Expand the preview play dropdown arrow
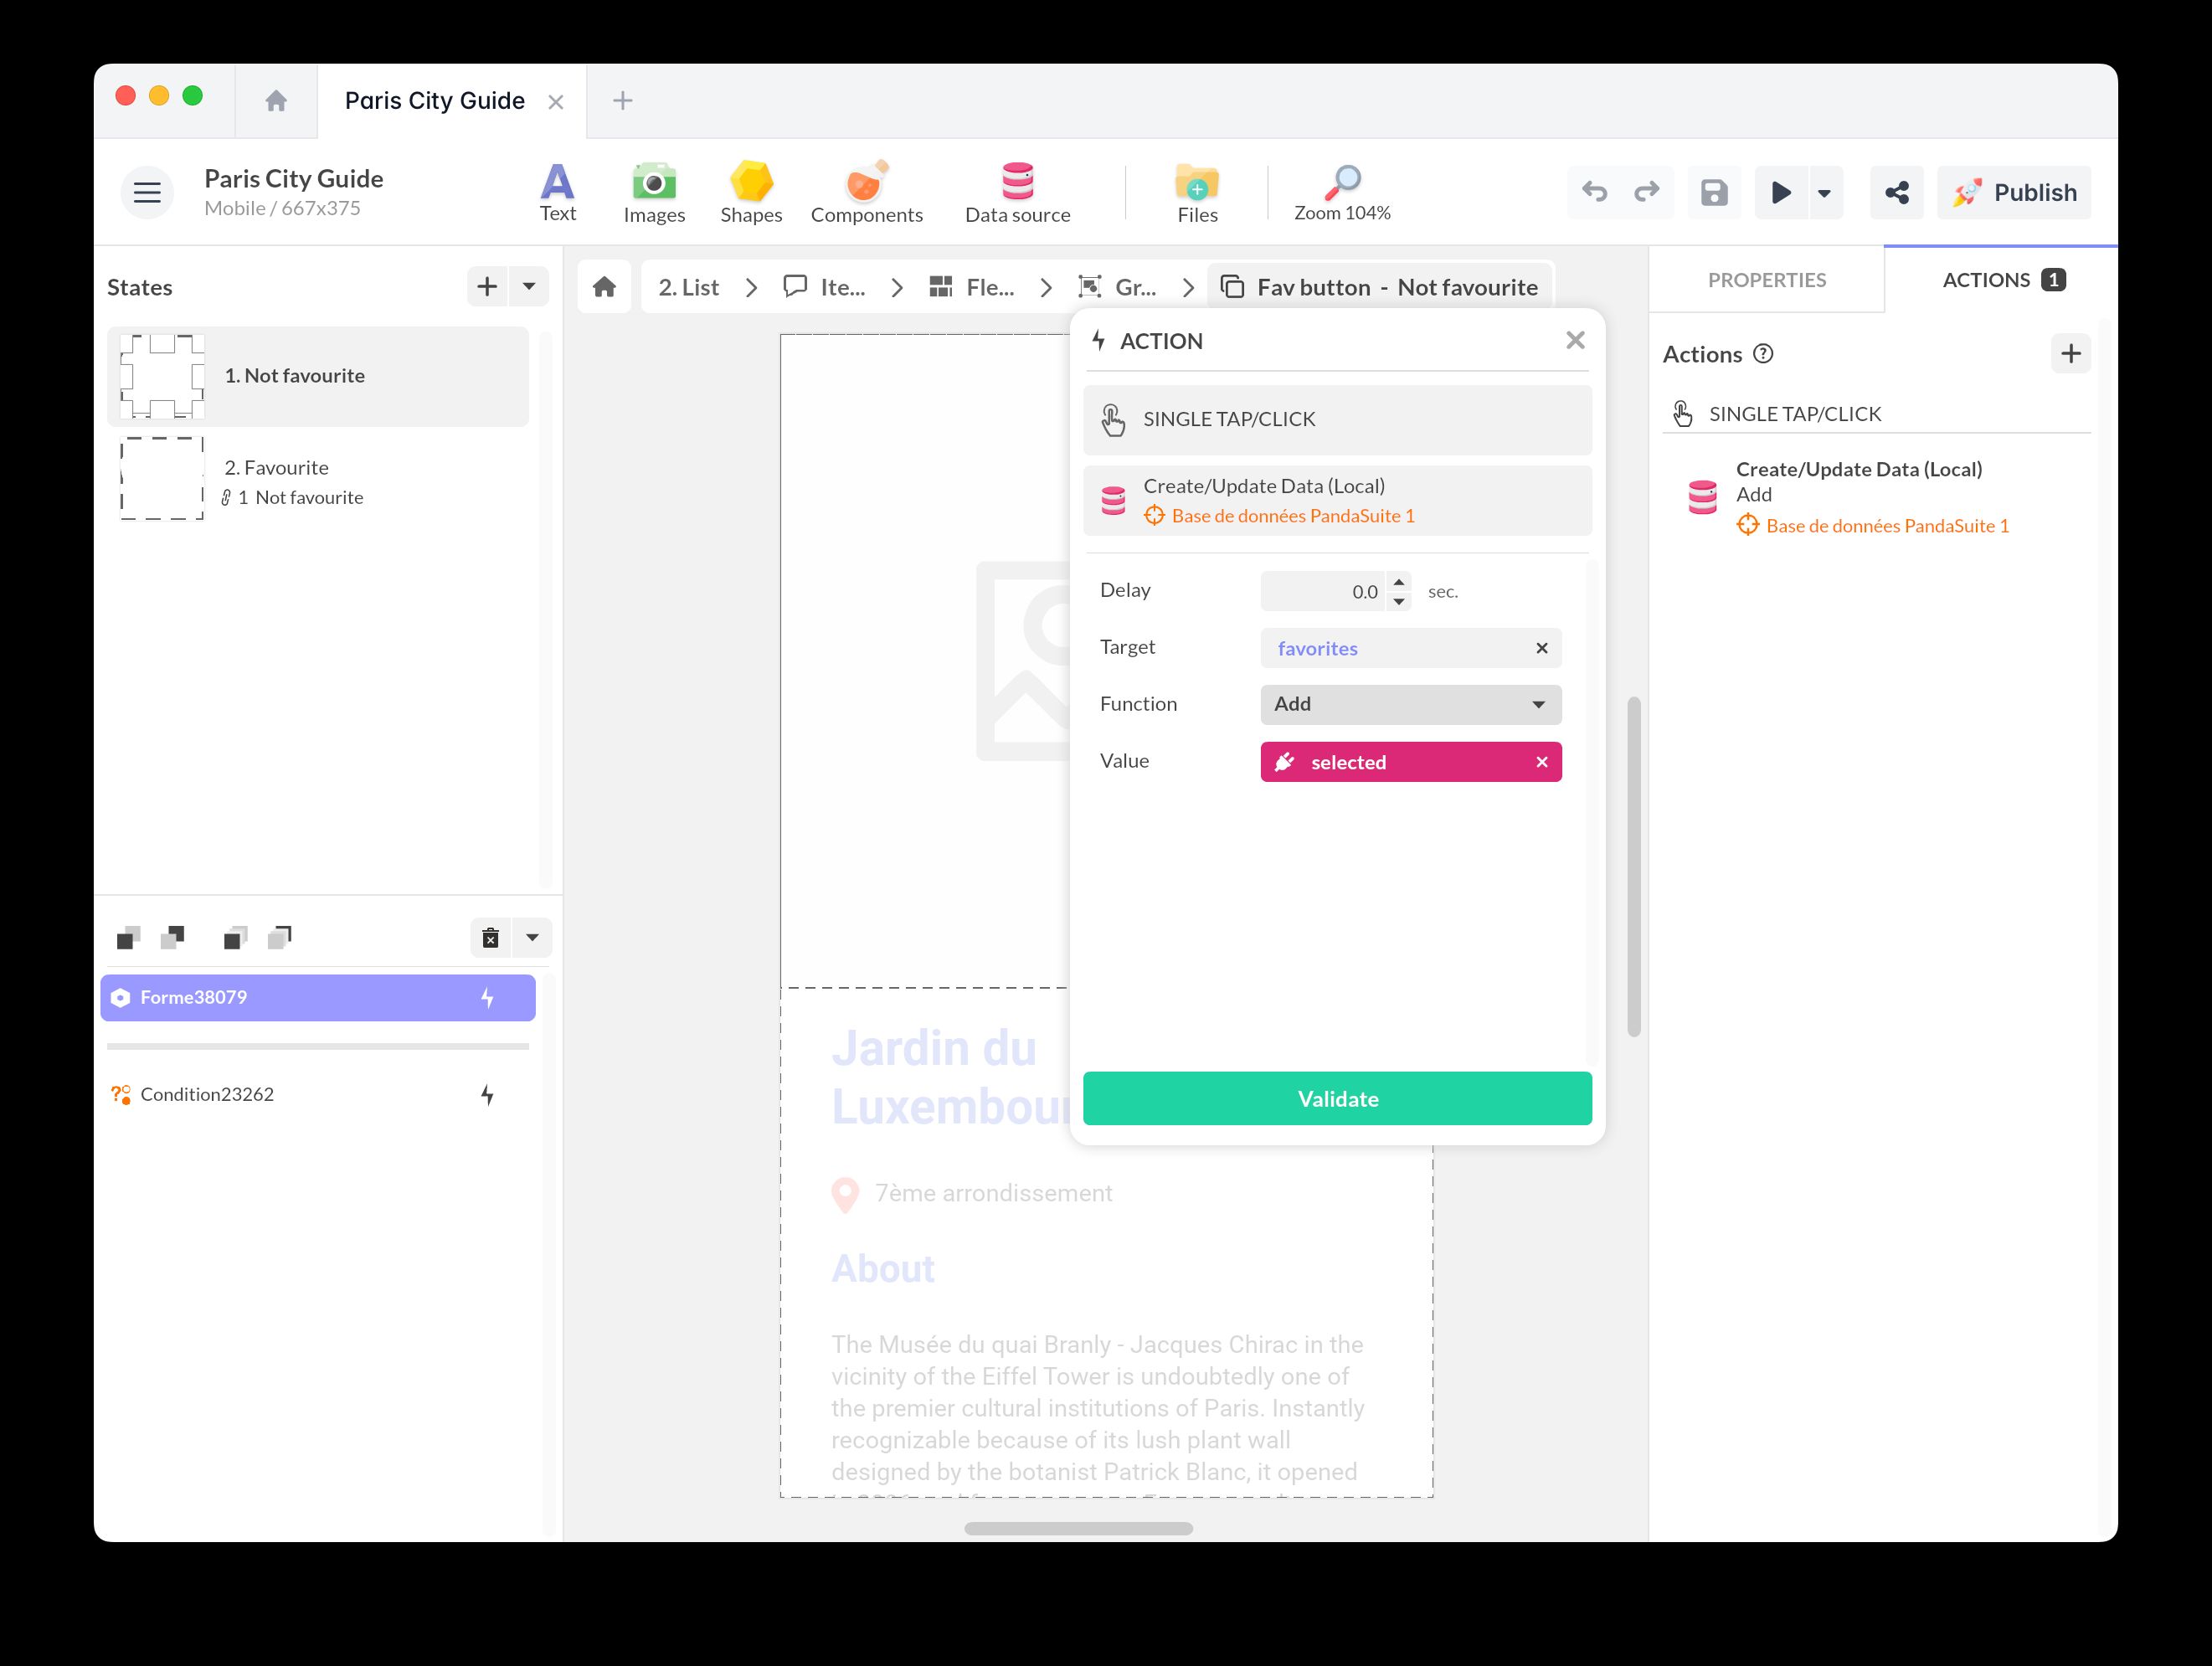Viewport: 2212px width, 1666px height. (x=1825, y=193)
